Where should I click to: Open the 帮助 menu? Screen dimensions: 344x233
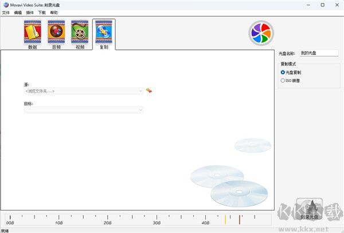tap(54, 13)
